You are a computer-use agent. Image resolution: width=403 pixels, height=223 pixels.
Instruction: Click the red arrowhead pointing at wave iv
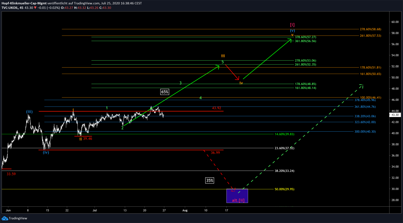coord(237,78)
